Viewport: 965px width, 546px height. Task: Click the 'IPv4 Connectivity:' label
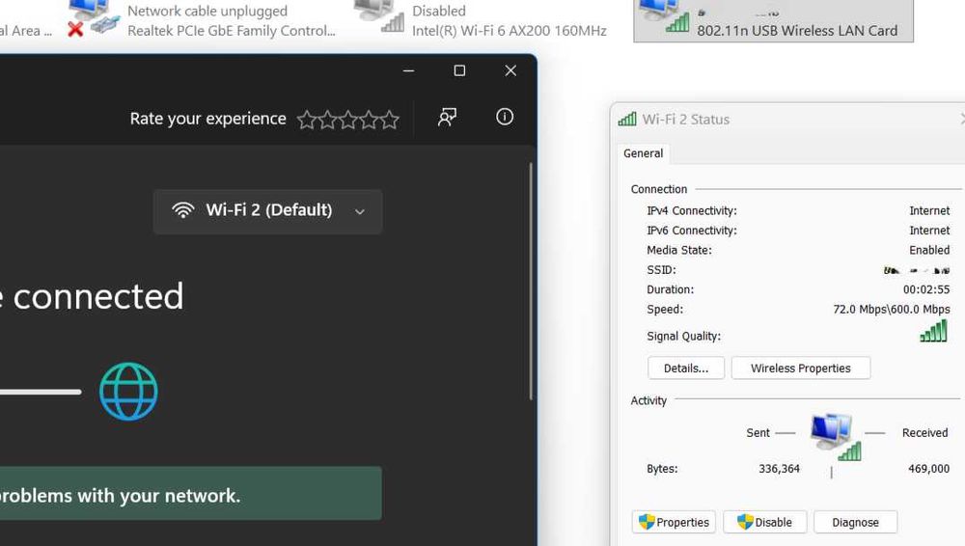coord(692,210)
